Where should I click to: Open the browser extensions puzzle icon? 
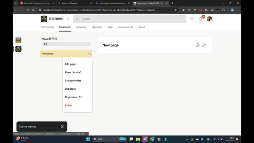223,10
